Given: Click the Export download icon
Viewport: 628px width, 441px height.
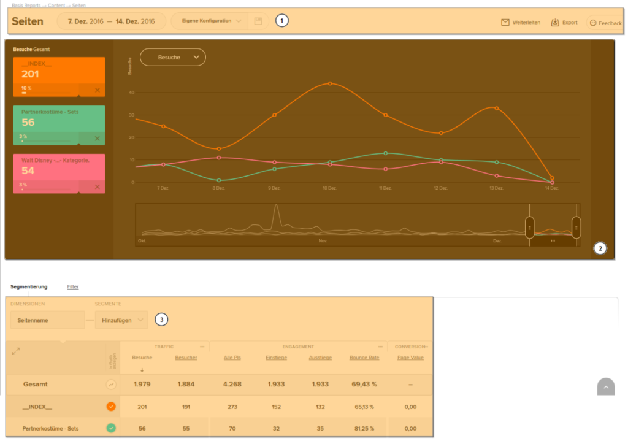Looking at the screenshot, I should point(554,23).
